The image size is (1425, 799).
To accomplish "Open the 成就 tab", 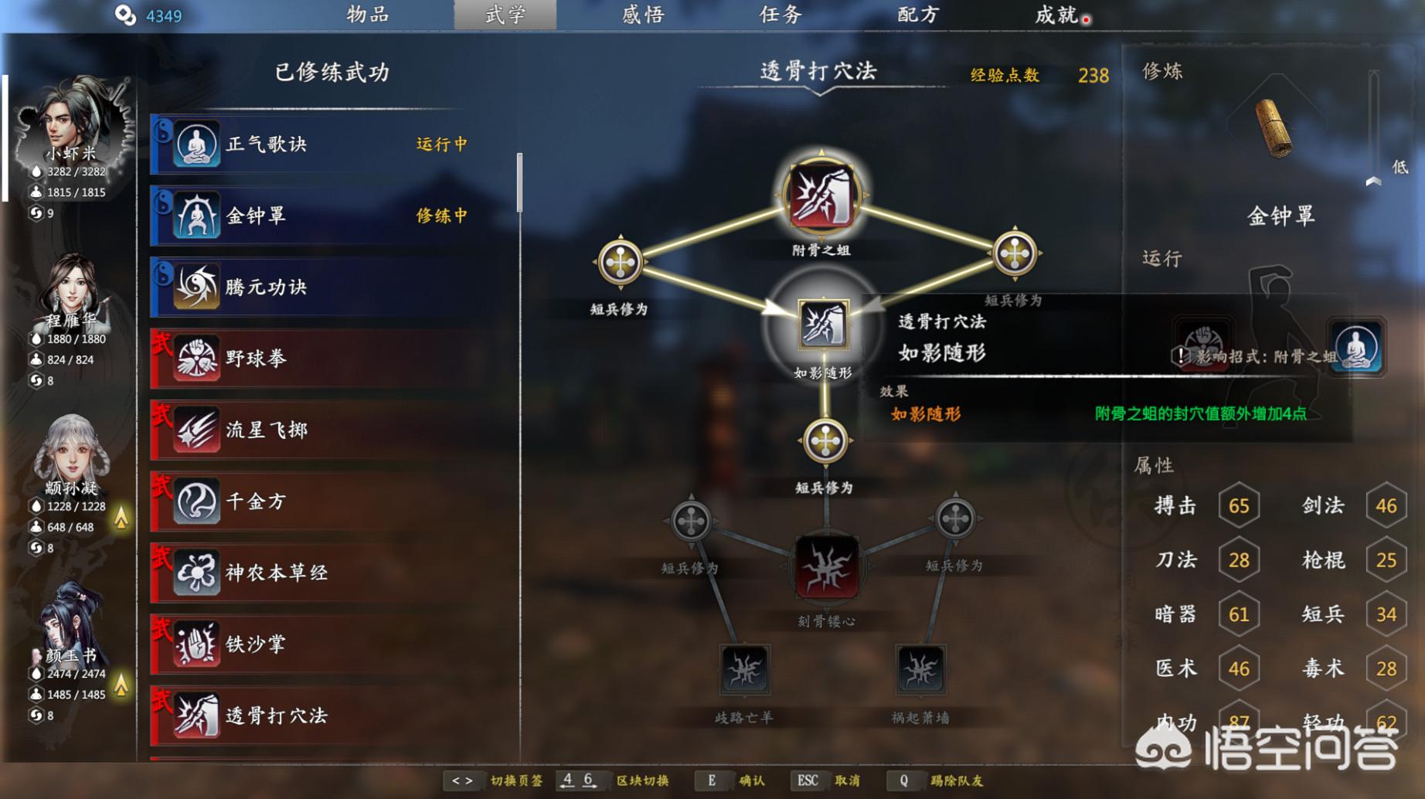I will coord(1059,15).
